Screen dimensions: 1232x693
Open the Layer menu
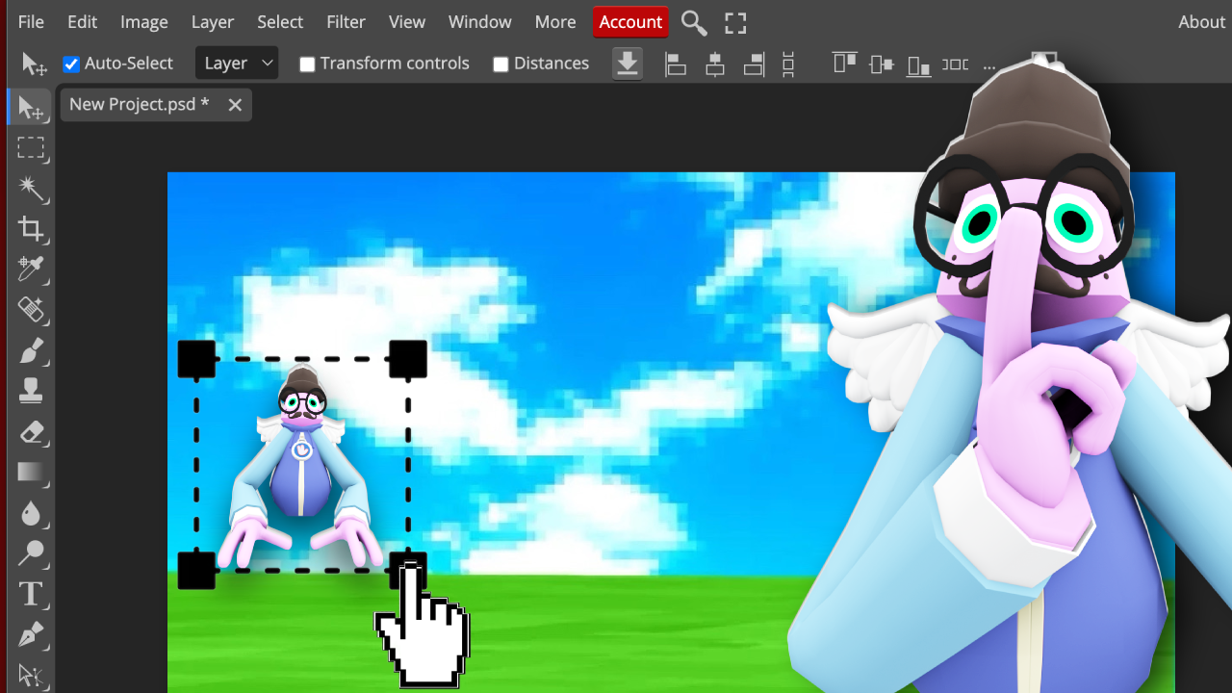213,22
